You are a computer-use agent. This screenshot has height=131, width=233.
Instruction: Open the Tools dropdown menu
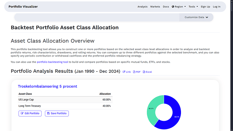pos(193,6)
